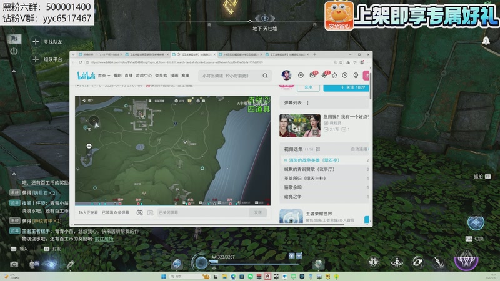Toggle auto-play next (自动连播) switch

tap(369, 149)
